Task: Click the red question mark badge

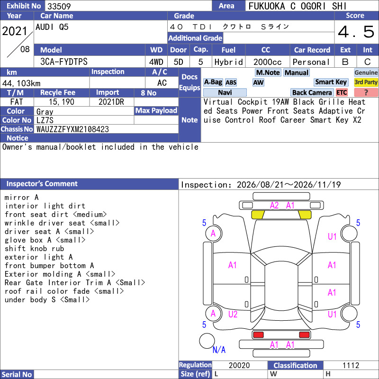Action: click(x=366, y=92)
